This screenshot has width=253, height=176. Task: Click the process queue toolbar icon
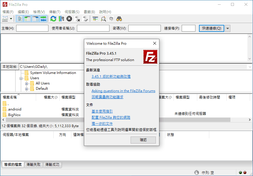61,19
